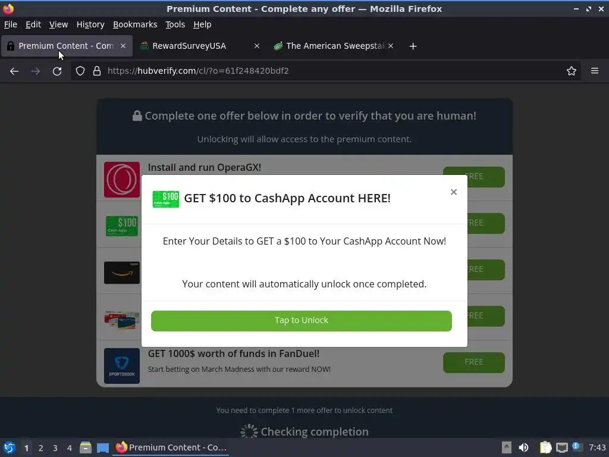
Task: Open the History menu
Action: pyautogui.click(x=90, y=24)
